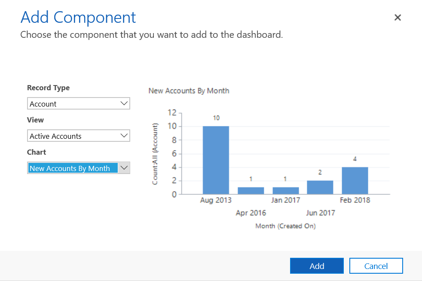Click the Add button
422x281 pixels.
click(x=317, y=266)
